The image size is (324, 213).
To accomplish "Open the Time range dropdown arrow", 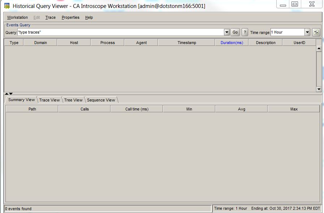I will pyautogui.click(x=307, y=32).
